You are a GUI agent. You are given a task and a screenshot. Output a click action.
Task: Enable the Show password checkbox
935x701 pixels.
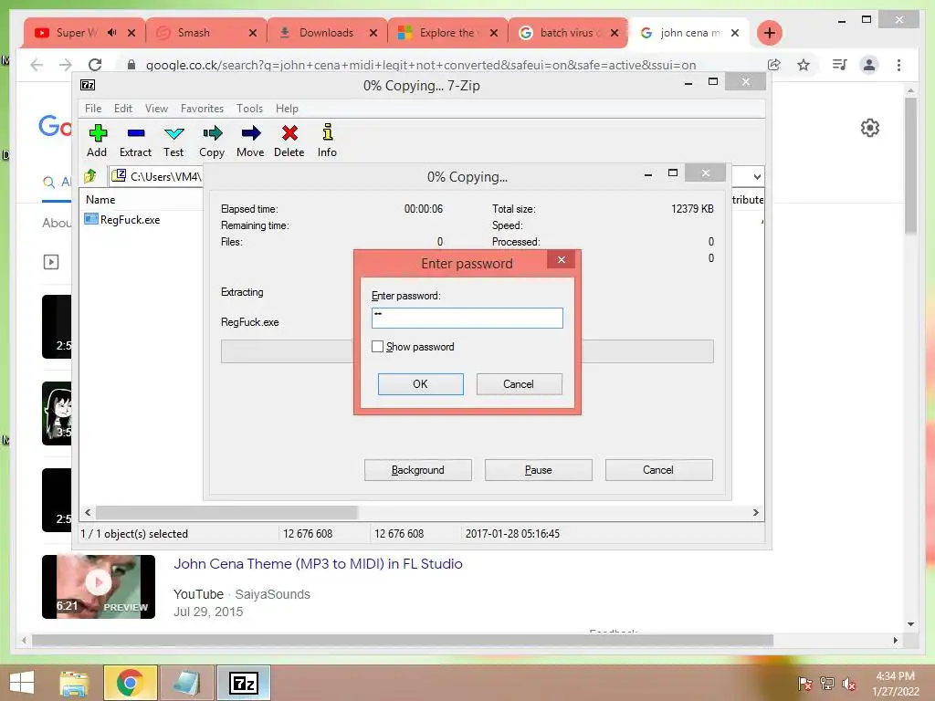tap(377, 346)
